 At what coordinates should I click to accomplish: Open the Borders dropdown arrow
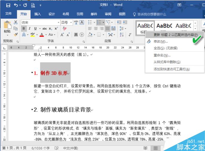point(104,35)
